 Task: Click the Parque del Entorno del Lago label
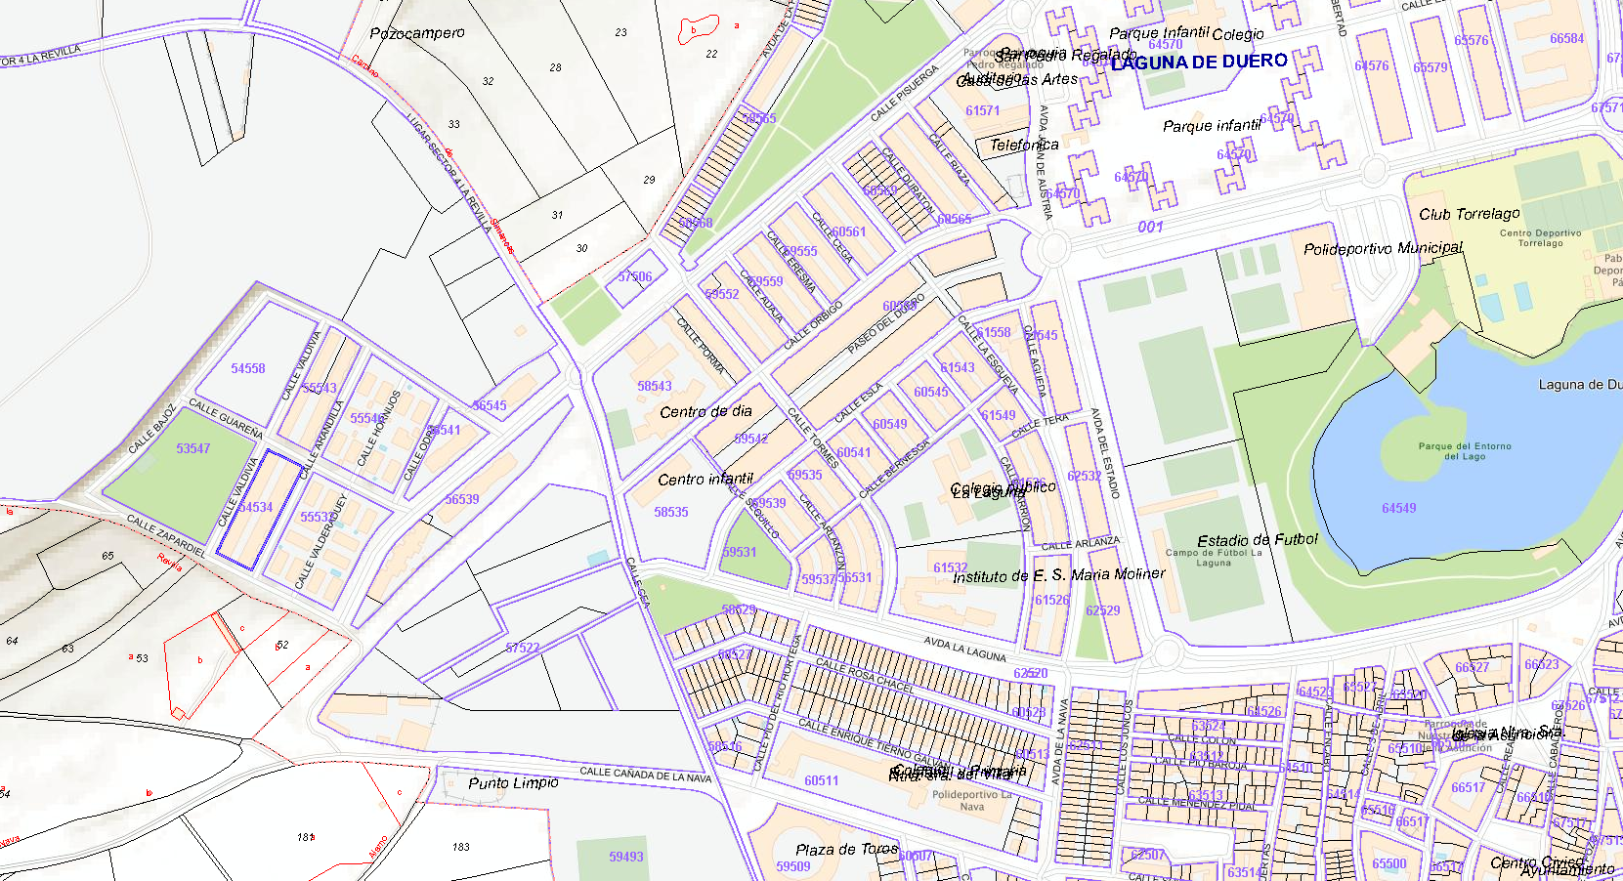[x=1465, y=451]
